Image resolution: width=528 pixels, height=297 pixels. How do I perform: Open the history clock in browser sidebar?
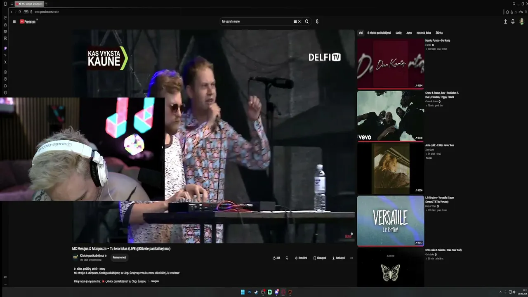5,79
